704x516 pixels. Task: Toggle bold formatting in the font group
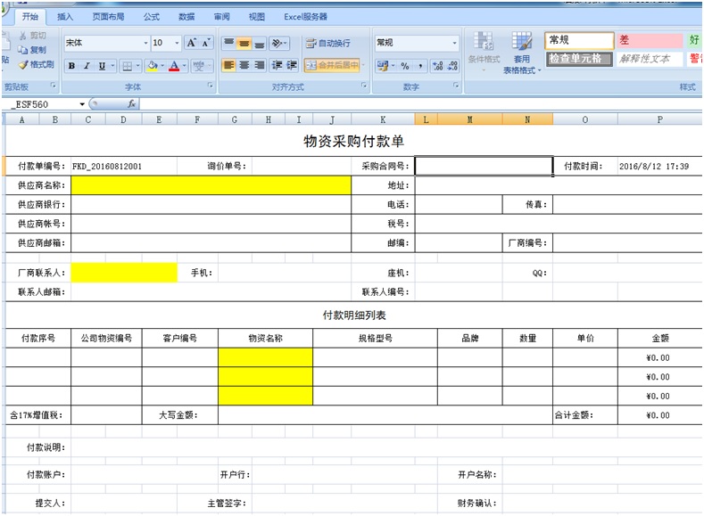[x=72, y=65]
